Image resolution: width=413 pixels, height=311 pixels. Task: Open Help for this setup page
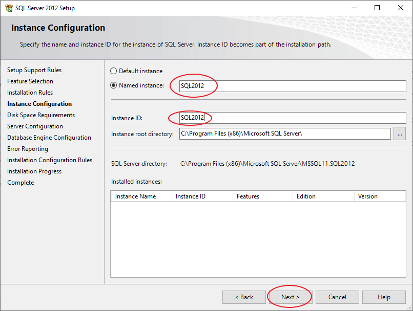click(384, 297)
